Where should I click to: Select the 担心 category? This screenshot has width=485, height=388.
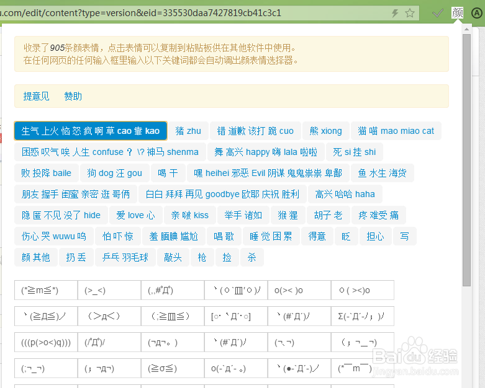[x=376, y=236]
